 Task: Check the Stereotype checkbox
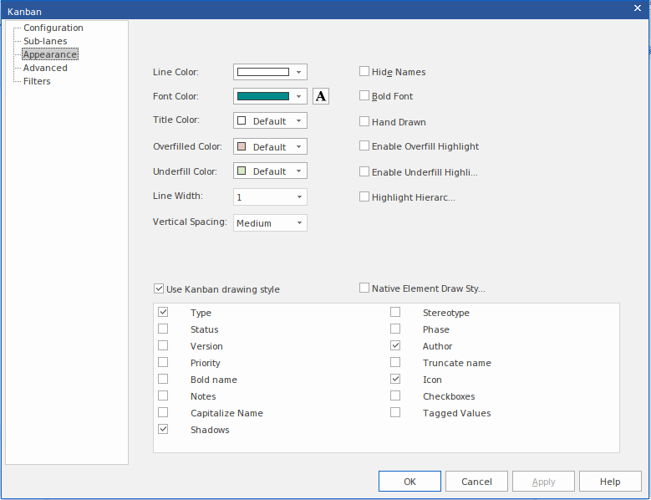click(395, 312)
